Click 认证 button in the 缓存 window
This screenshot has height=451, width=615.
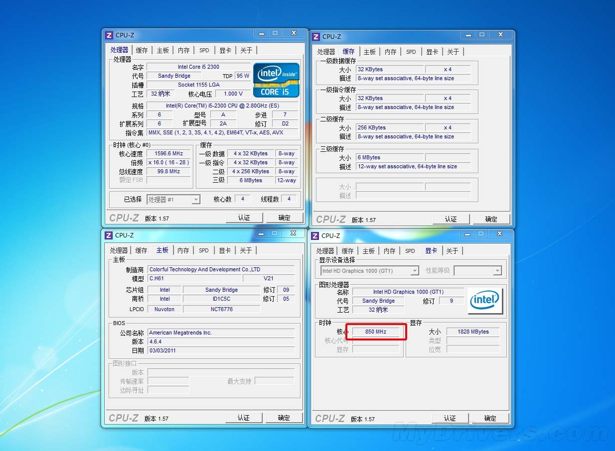[x=451, y=219]
